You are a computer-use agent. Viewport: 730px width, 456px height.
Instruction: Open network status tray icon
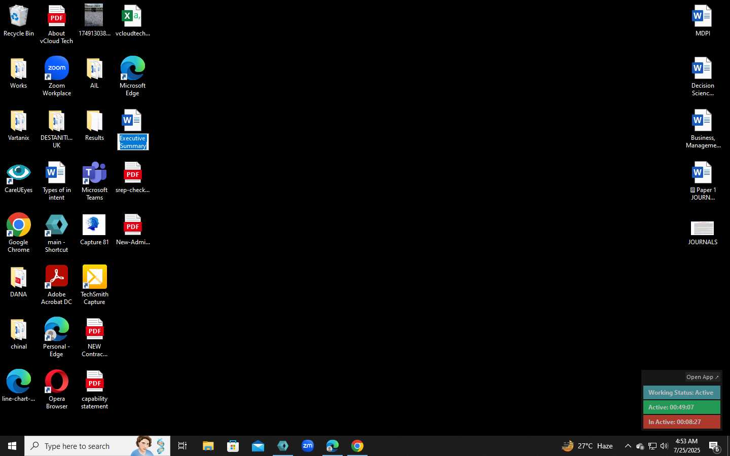pyautogui.click(x=652, y=446)
